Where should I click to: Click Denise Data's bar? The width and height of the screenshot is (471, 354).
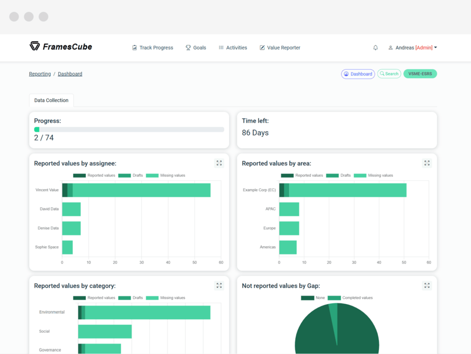tap(71, 228)
